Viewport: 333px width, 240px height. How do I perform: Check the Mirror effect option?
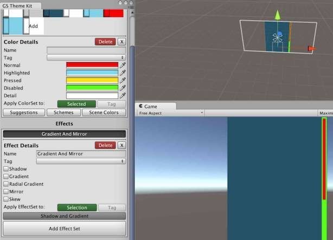tap(6, 192)
